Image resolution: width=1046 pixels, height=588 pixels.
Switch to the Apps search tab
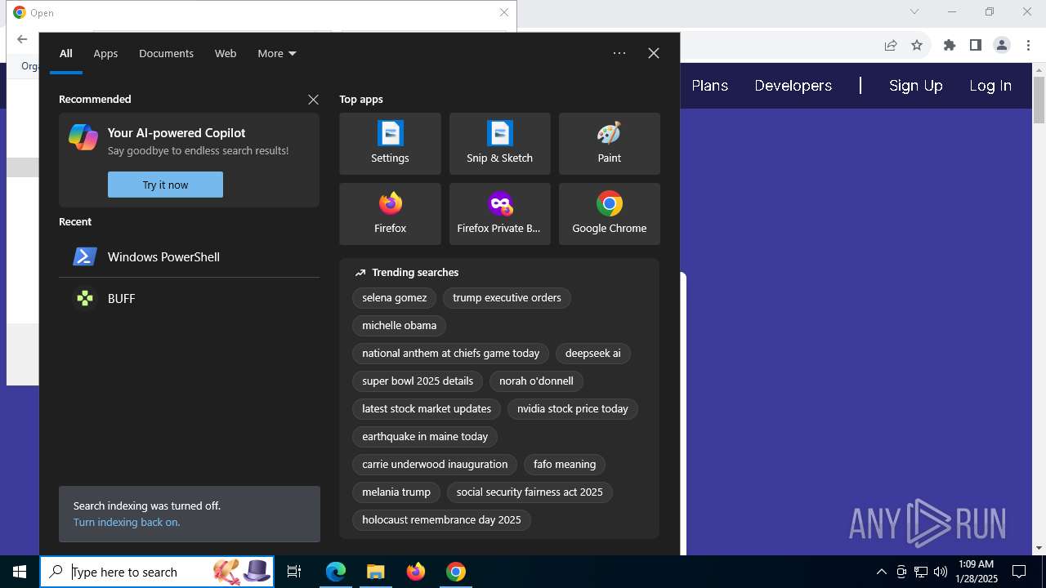pos(105,53)
